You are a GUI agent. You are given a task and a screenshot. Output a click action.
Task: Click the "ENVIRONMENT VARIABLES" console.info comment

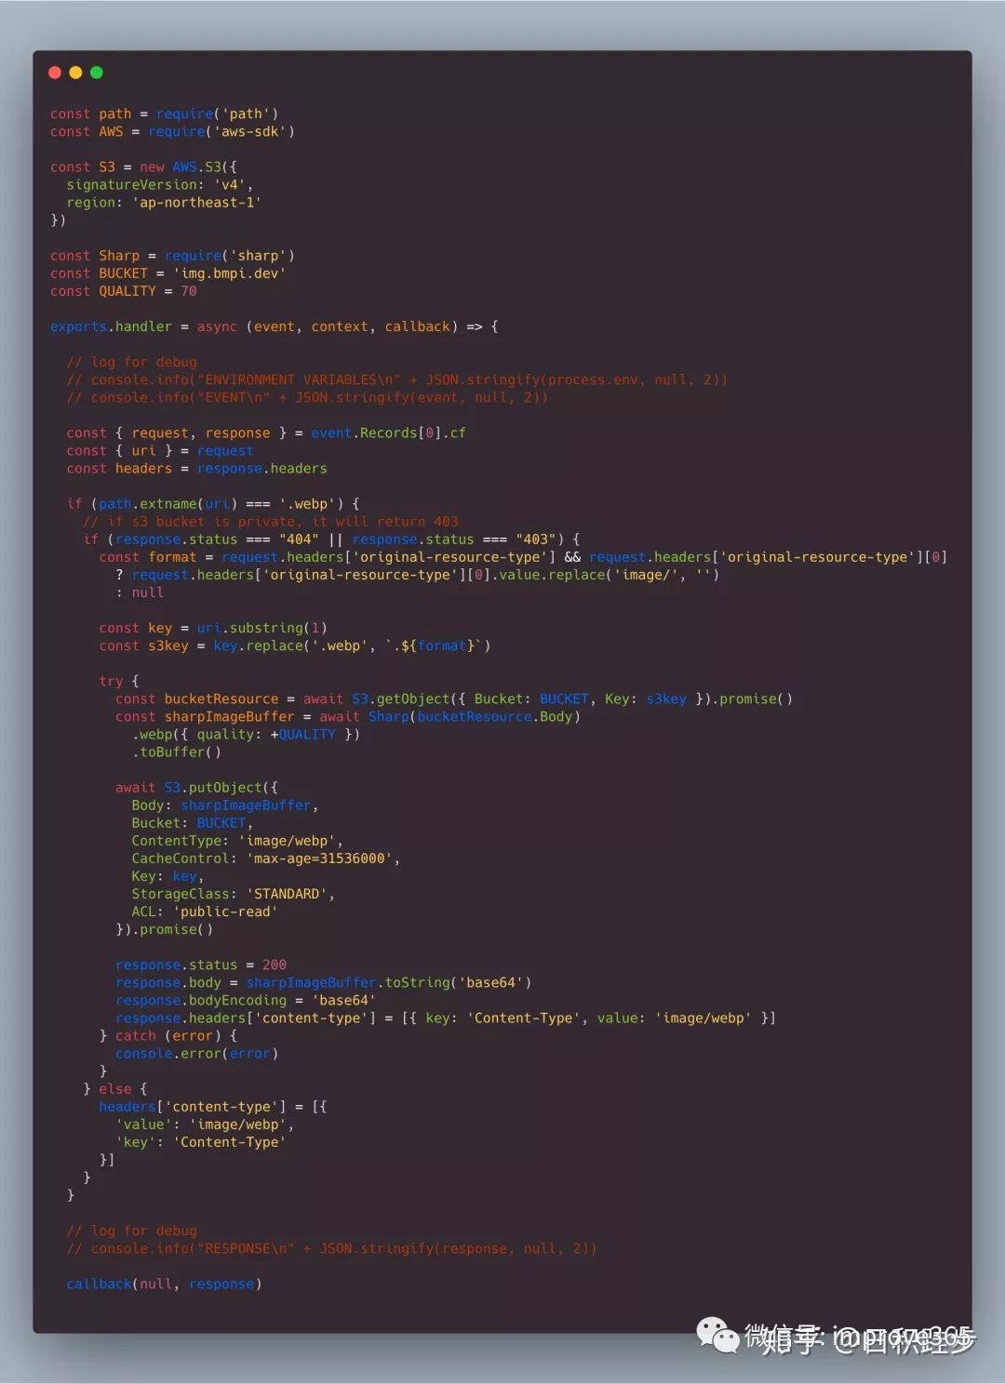[396, 379]
